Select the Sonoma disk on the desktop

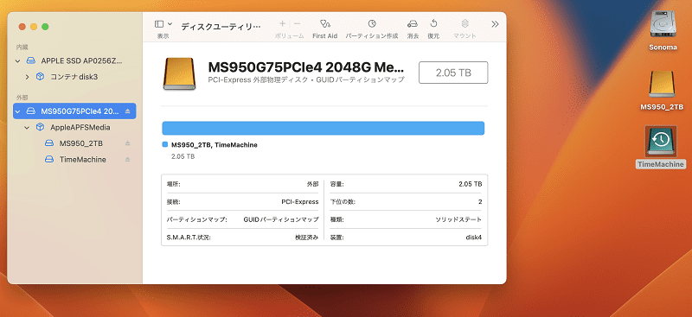[663, 29]
